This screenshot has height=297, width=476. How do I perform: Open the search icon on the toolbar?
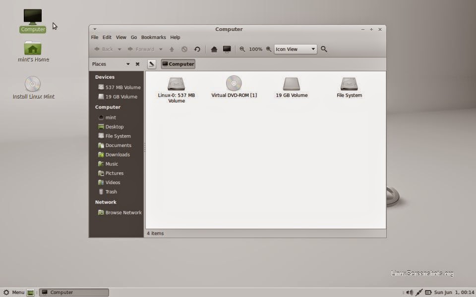[x=324, y=49]
